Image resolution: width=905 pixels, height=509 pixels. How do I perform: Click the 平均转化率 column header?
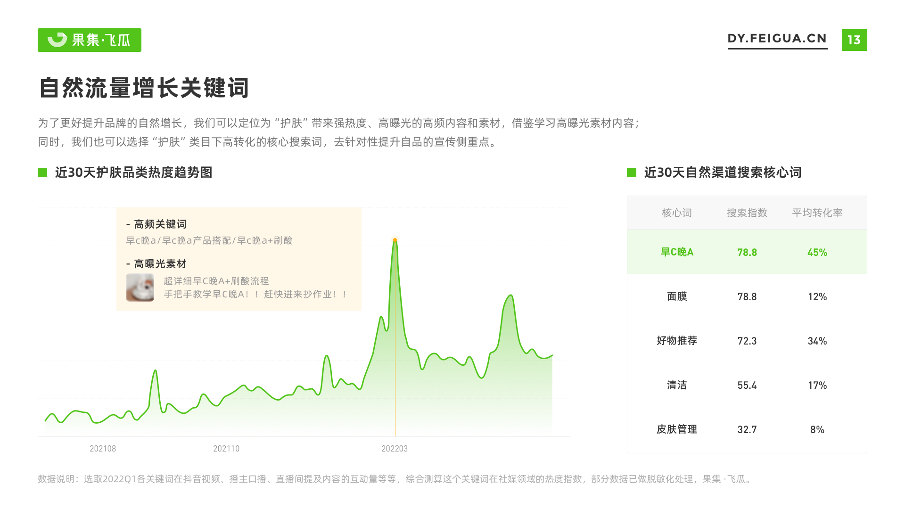(817, 213)
